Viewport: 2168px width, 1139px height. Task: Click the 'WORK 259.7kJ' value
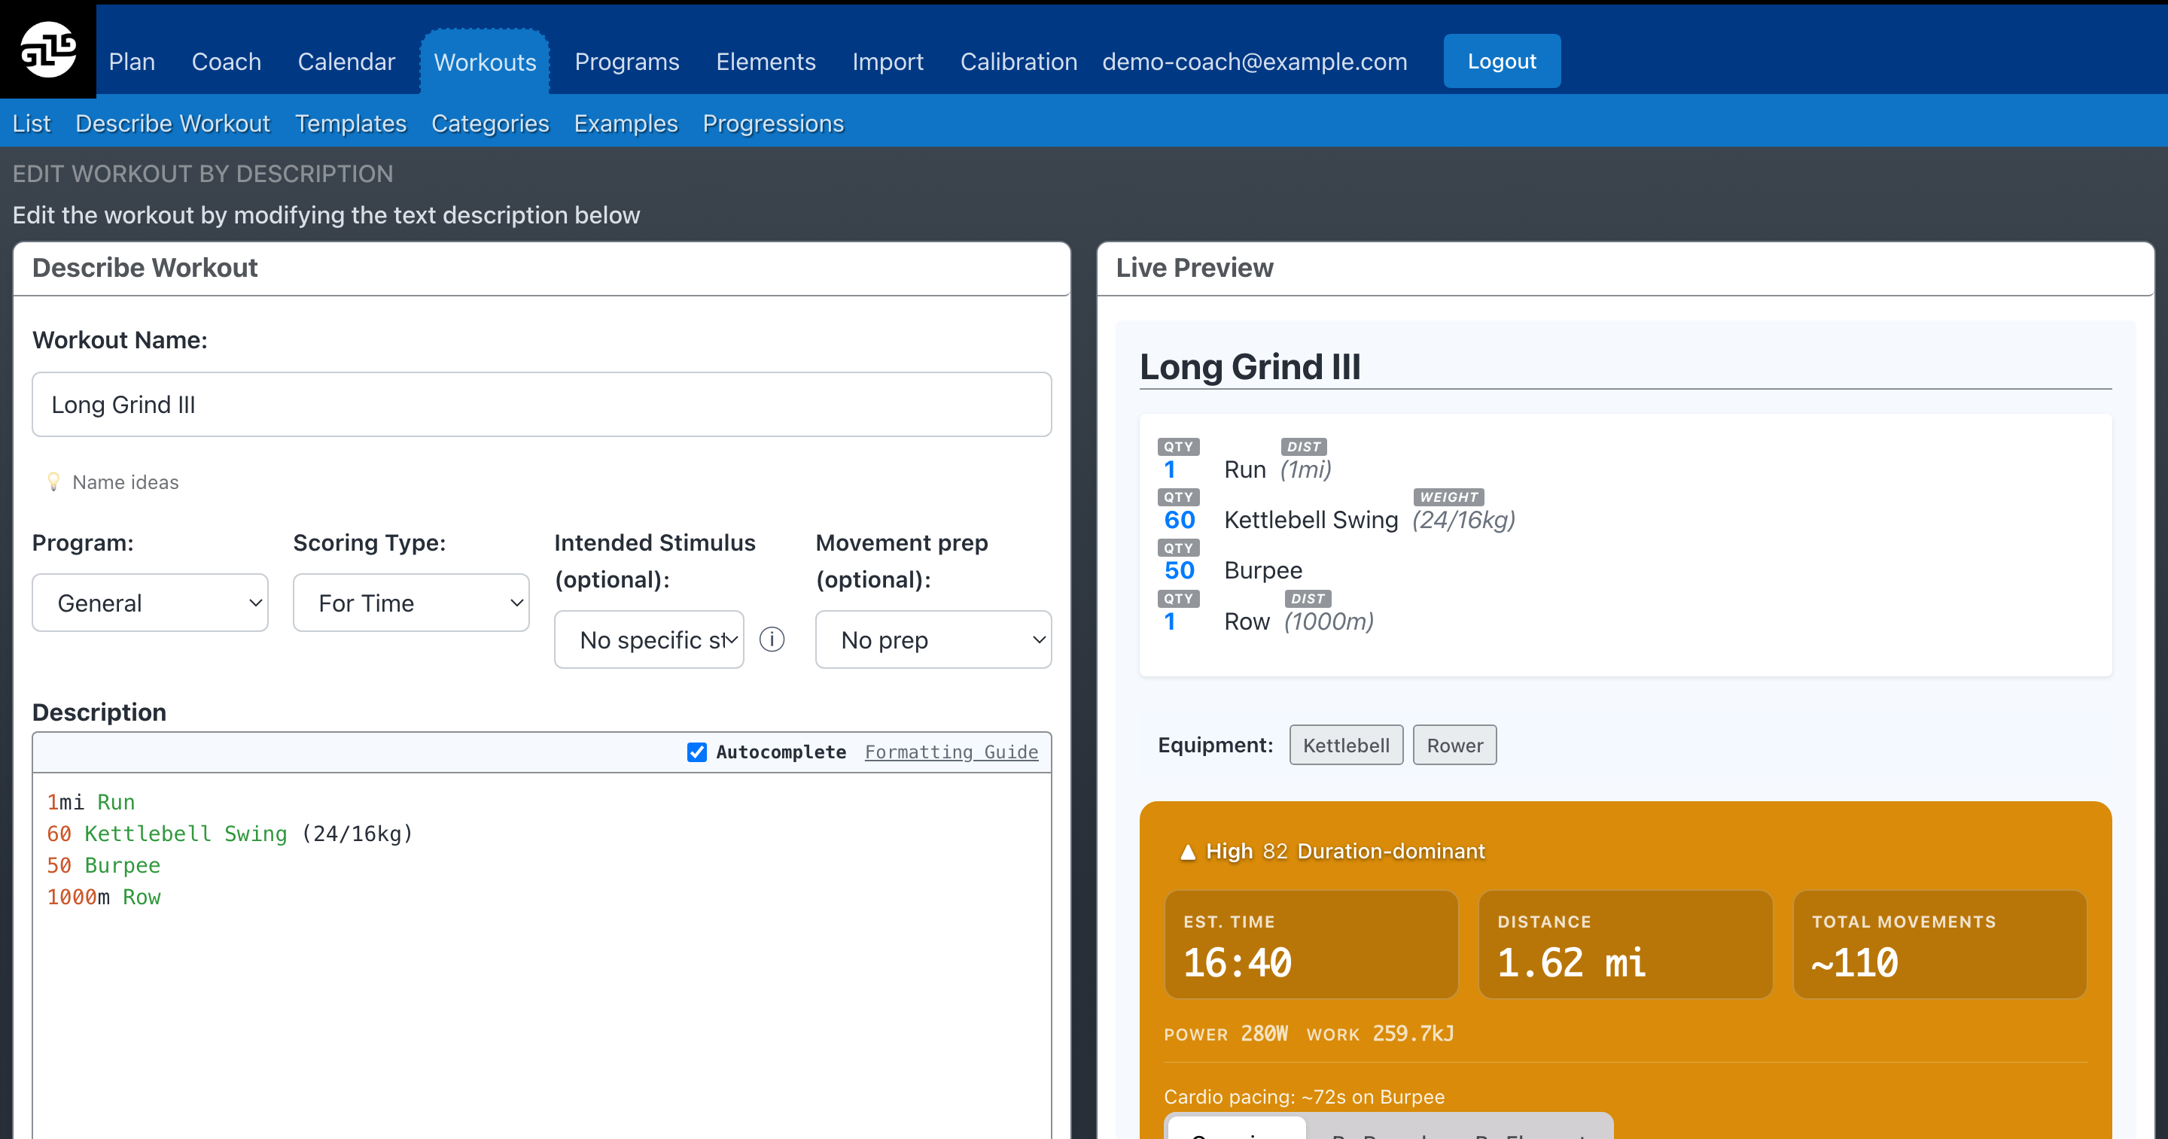(1381, 1034)
